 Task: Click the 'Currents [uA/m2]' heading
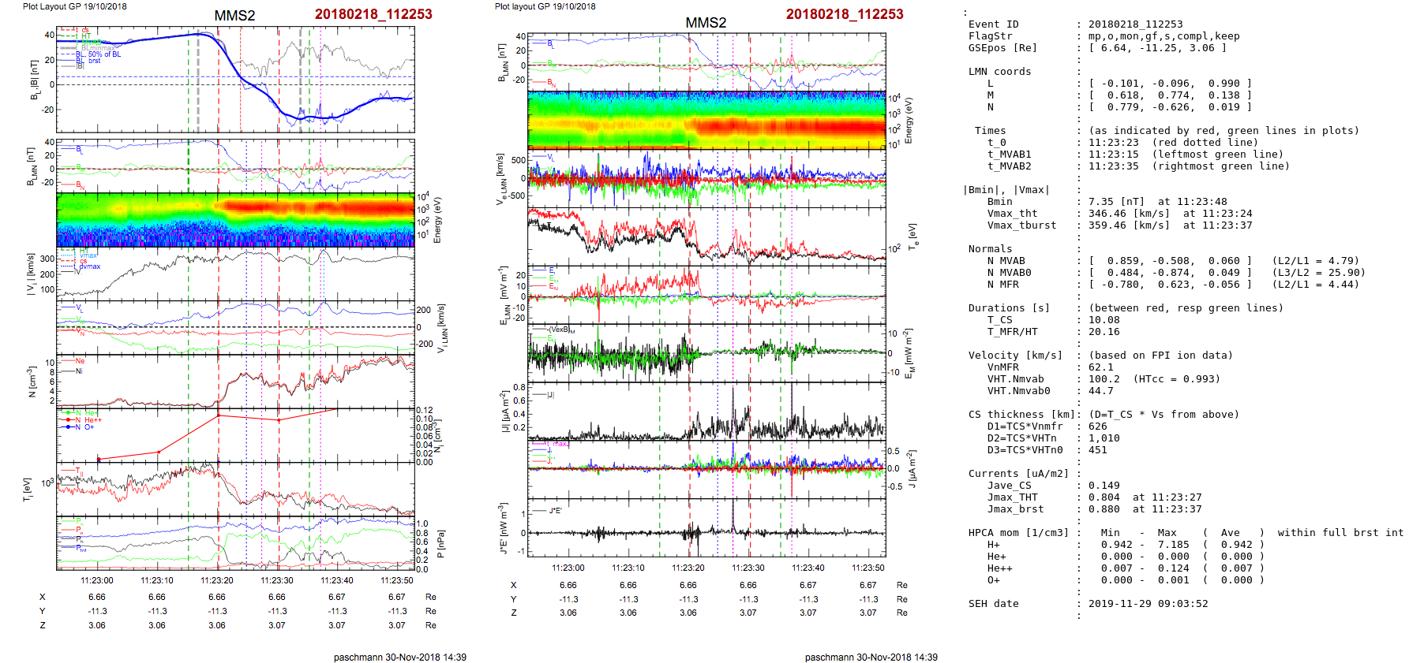(x=1019, y=474)
